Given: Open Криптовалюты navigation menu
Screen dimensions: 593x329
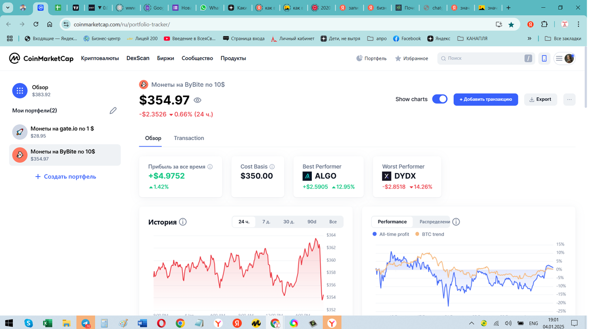Looking at the screenshot, I should 100,58.
